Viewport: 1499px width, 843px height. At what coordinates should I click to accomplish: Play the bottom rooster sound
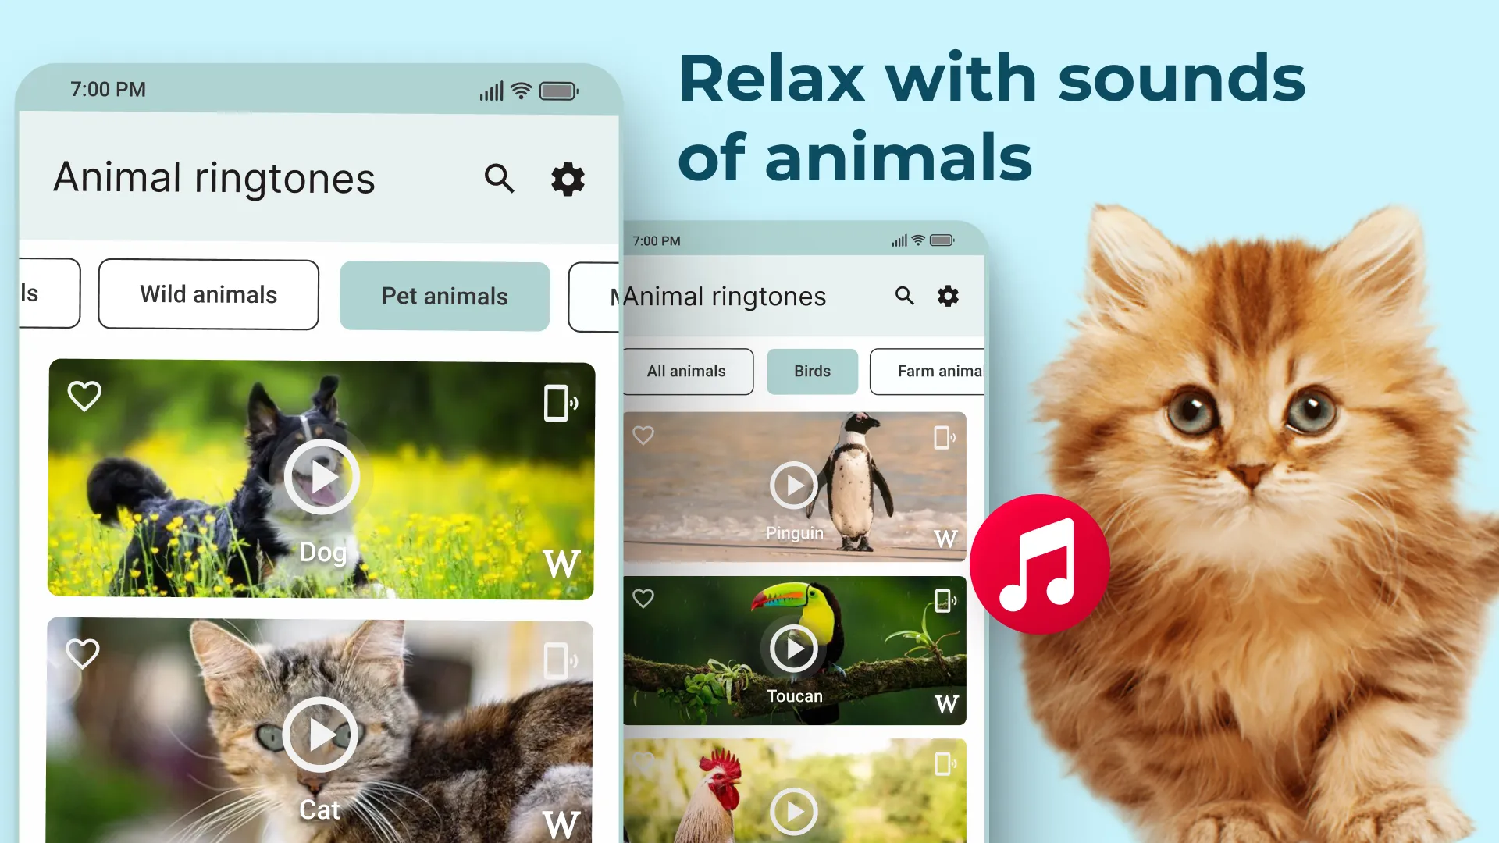[792, 812]
